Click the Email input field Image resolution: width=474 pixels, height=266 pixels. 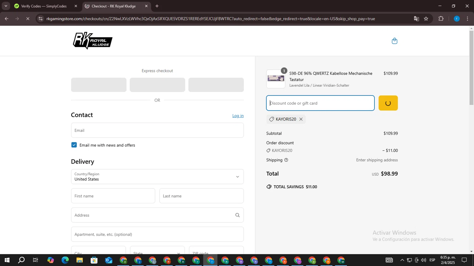[157, 130]
